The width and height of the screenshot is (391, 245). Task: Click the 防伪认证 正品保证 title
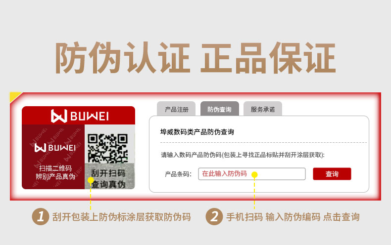pos(195,58)
